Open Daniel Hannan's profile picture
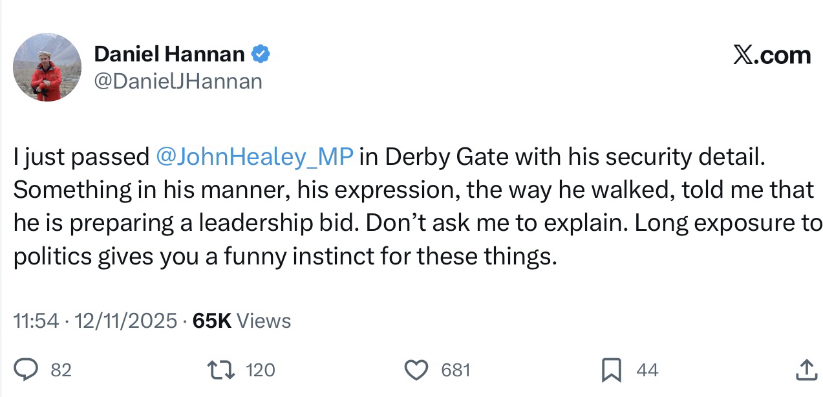 pyautogui.click(x=47, y=67)
